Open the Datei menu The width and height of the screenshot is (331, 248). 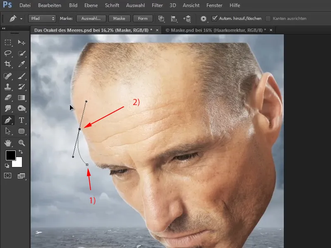pyautogui.click(x=25, y=5)
